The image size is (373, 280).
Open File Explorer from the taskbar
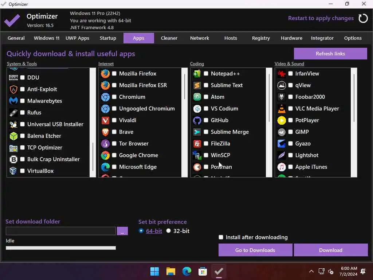tap(170, 271)
